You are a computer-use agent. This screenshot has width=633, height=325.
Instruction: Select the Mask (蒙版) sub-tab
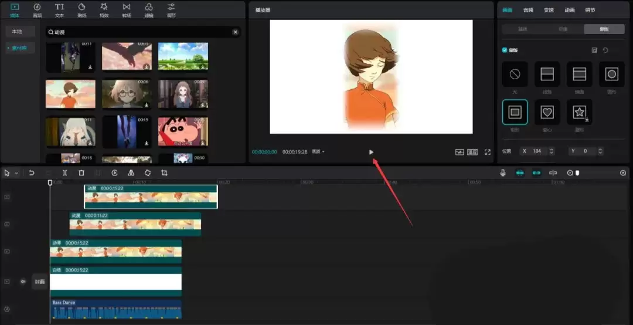pyautogui.click(x=604, y=29)
